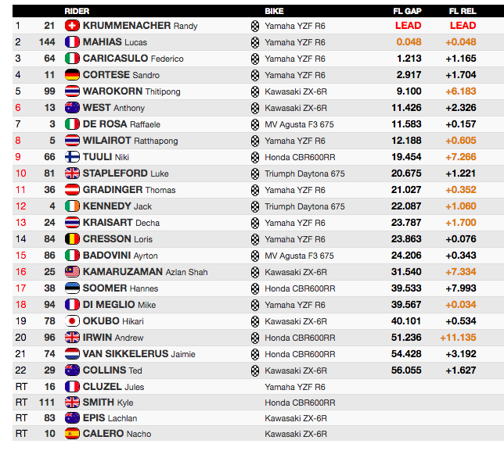
Task: Click the FL GAP column header
Action: point(407,11)
